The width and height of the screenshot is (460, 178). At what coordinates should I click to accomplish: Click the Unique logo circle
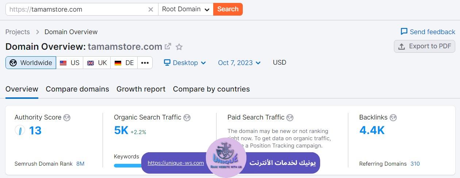pos(226,158)
